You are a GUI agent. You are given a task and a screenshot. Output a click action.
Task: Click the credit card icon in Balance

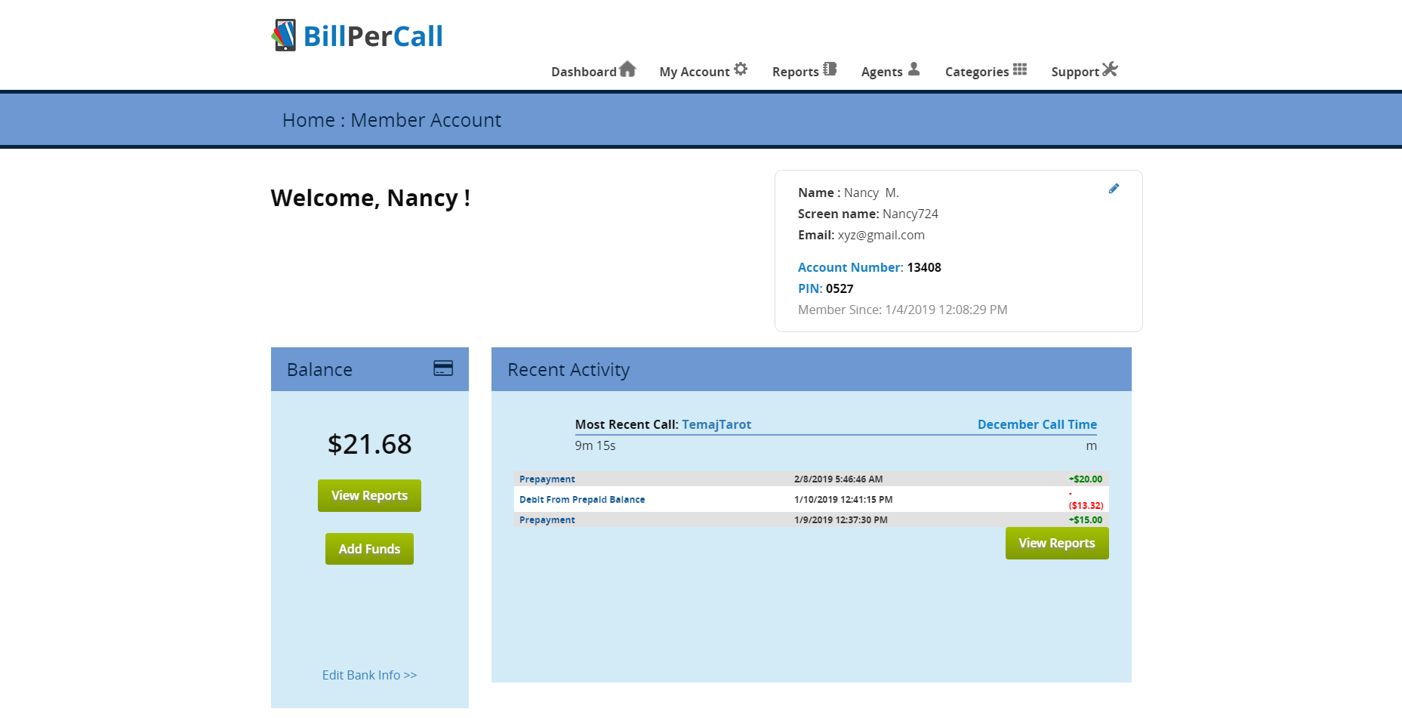443,368
